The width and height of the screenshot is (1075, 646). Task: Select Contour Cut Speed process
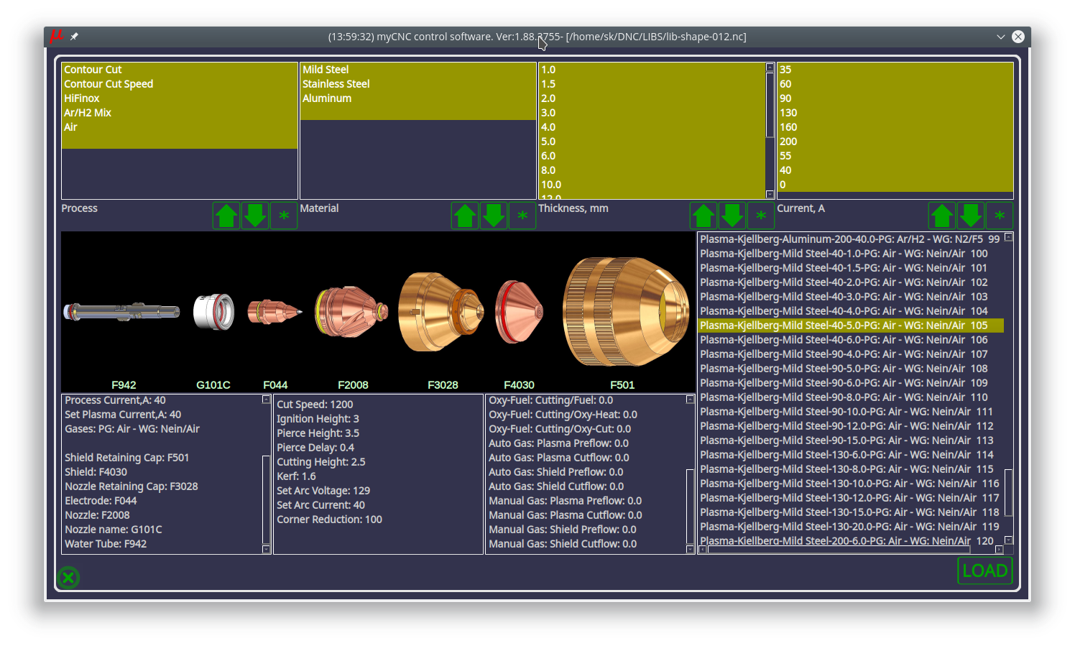click(x=179, y=84)
